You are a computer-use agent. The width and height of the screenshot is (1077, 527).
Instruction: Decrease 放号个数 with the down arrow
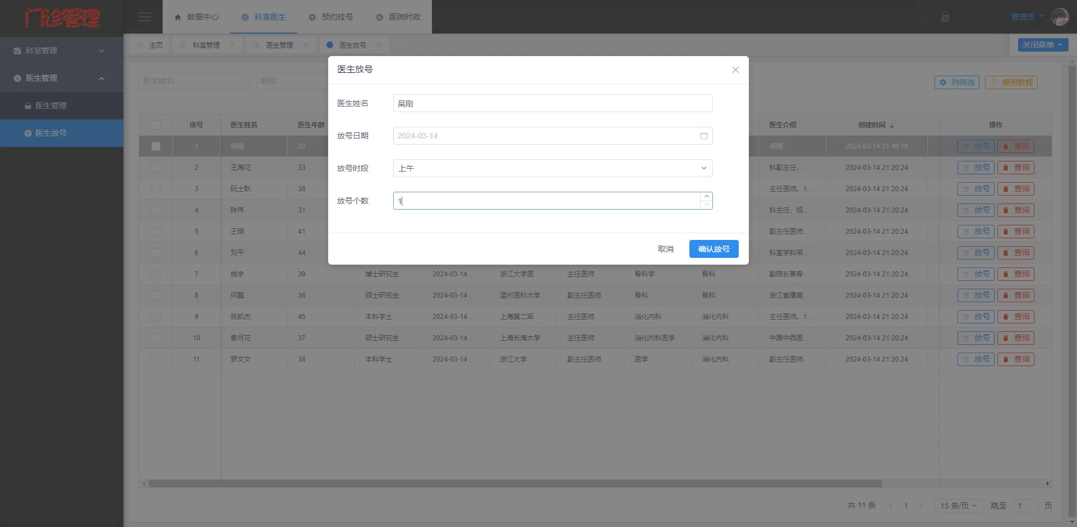707,205
